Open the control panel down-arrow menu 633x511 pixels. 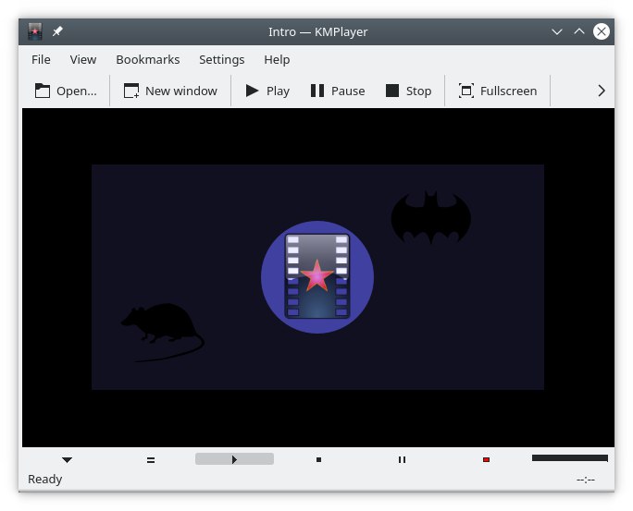pos(67,460)
